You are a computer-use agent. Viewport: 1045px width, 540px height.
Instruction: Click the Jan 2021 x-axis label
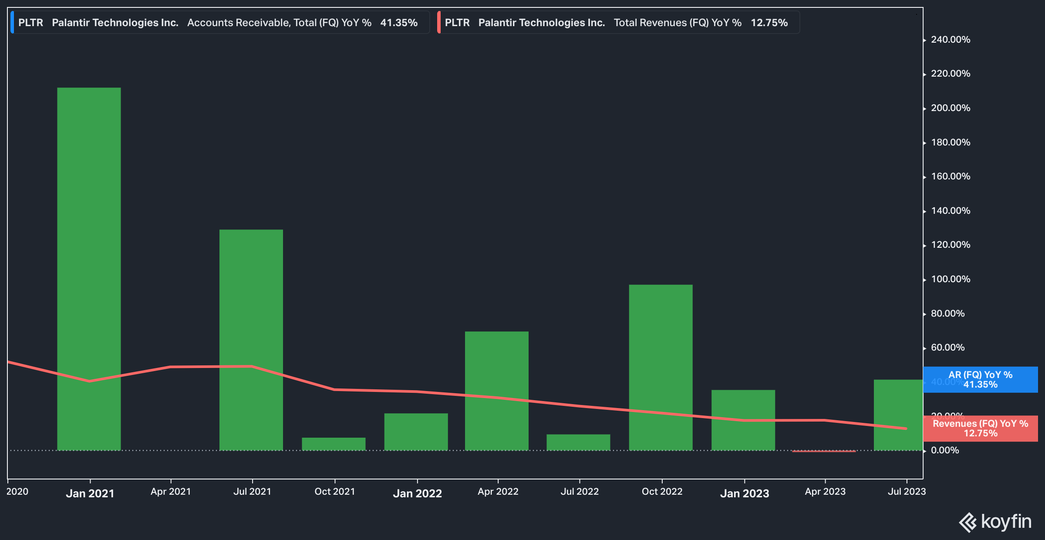click(90, 493)
